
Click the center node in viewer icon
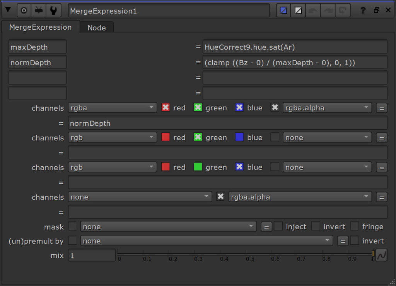tap(24, 10)
